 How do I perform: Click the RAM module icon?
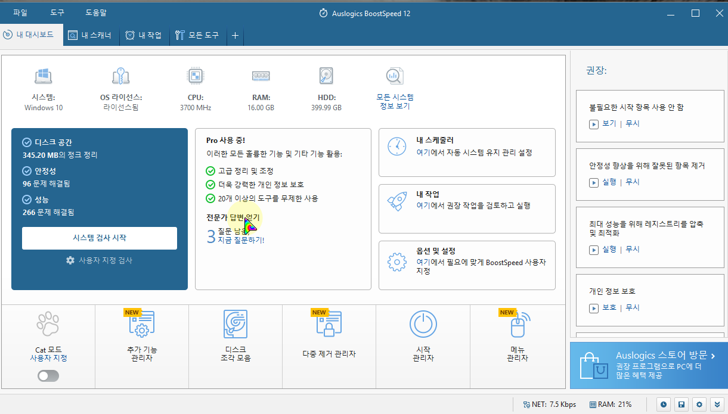pyautogui.click(x=261, y=76)
